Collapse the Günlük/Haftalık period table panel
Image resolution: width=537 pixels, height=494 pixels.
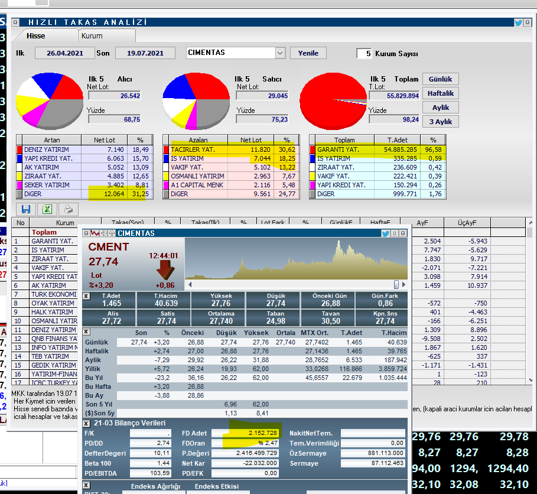pyautogui.click(x=86, y=331)
